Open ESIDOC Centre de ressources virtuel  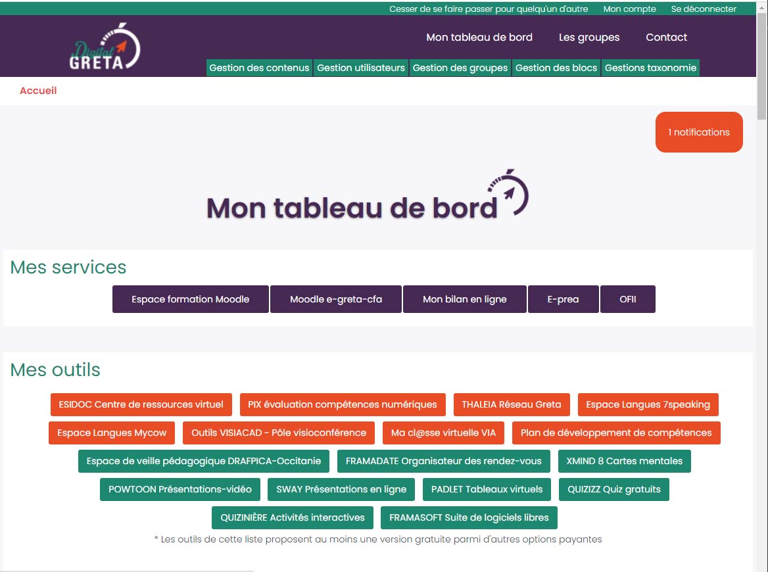pyautogui.click(x=141, y=404)
